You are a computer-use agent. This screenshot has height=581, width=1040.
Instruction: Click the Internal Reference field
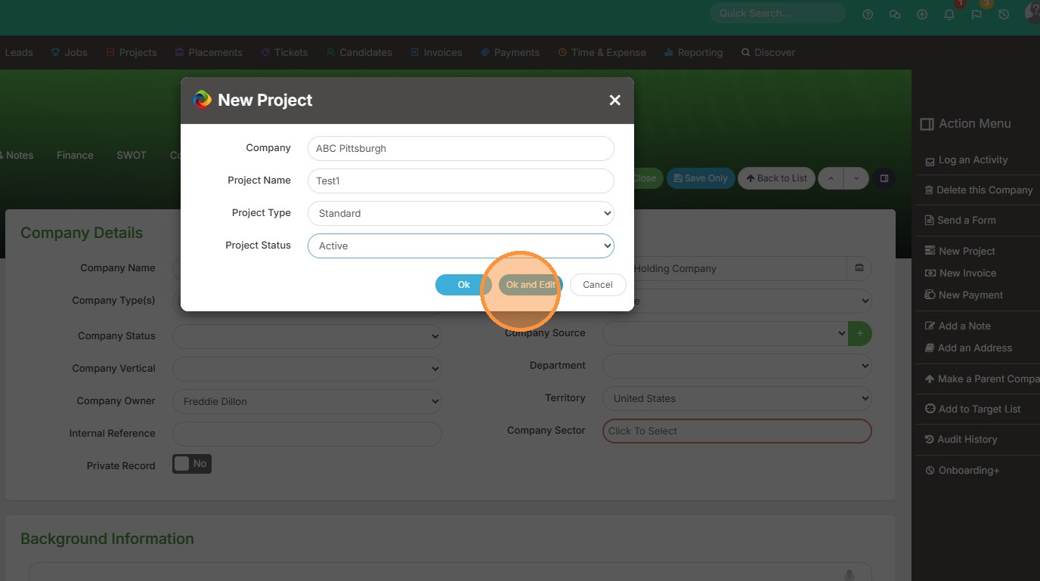(307, 434)
